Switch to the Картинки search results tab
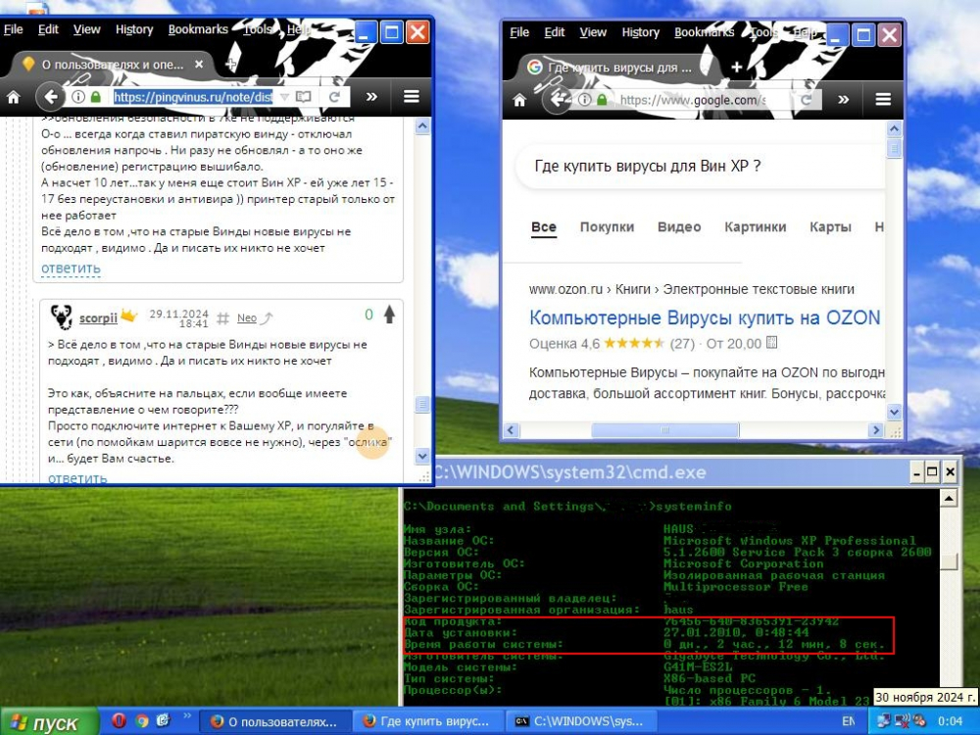980x735 pixels. pos(755,227)
